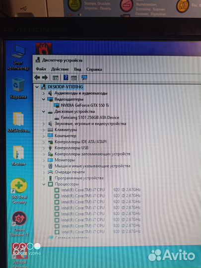Click the Forward arrow toolbar button
This screenshot has height=268, width=201.
(x=45, y=77)
